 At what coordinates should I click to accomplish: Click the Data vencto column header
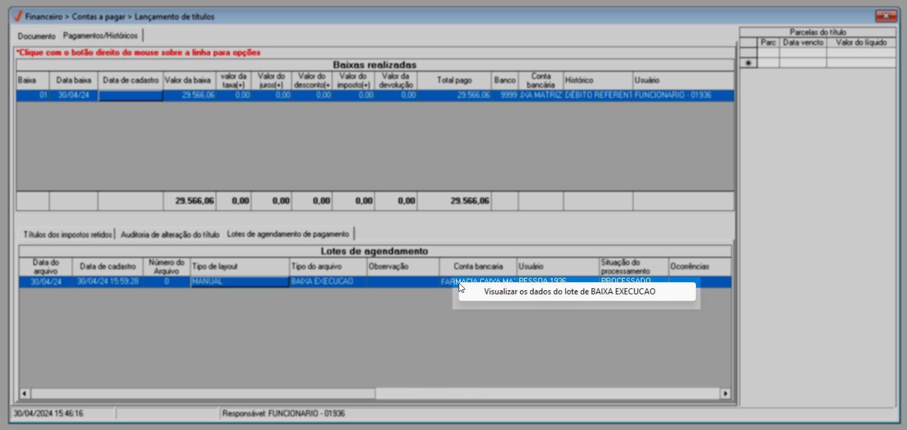point(803,43)
